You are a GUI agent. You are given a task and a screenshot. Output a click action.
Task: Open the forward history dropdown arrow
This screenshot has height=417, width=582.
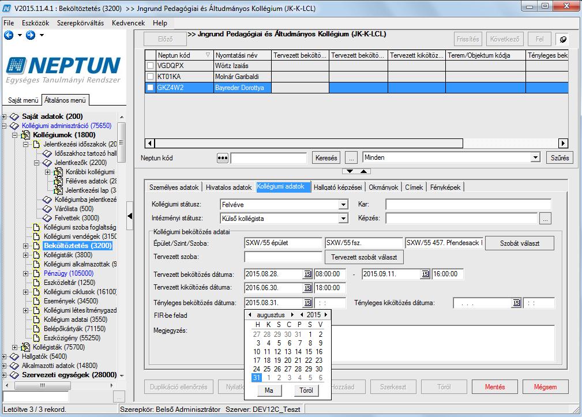(x=42, y=35)
